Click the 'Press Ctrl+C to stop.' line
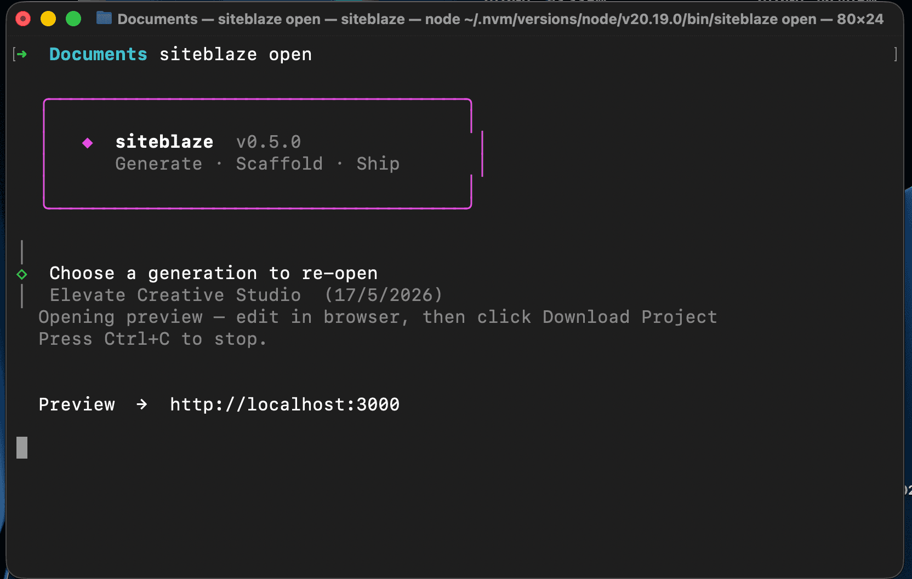The image size is (912, 579). coord(152,339)
